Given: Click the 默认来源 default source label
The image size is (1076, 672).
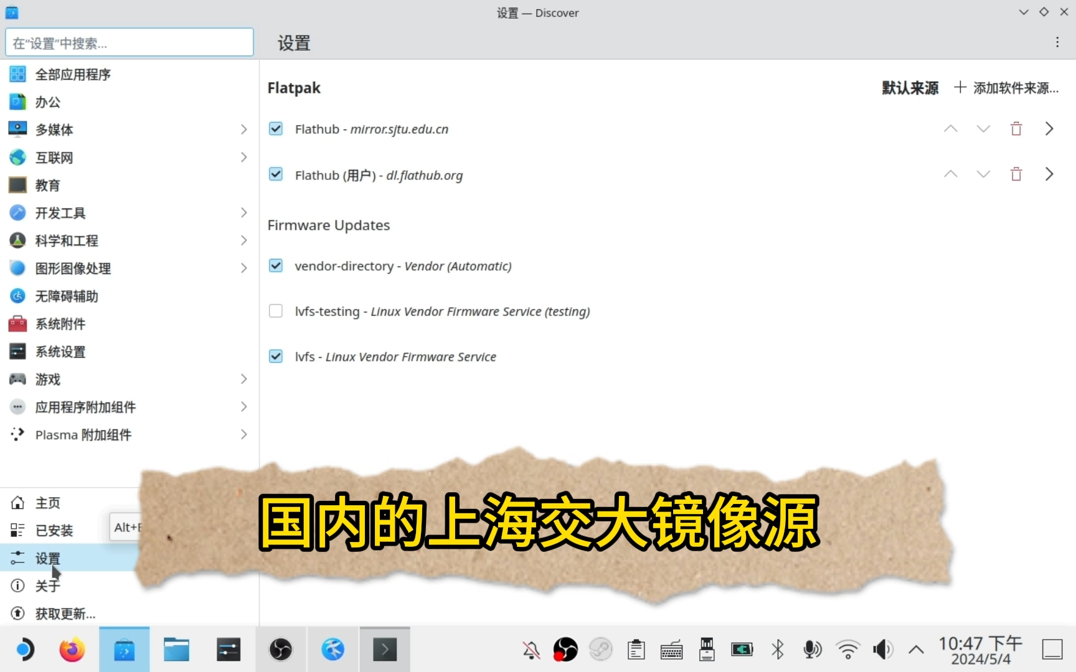Looking at the screenshot, I should tap(910, 88).
